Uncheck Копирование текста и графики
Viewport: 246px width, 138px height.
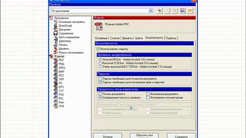pos(100,97)
